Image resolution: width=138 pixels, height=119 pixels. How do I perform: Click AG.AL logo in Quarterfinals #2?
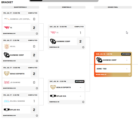(x=7, y=46)
